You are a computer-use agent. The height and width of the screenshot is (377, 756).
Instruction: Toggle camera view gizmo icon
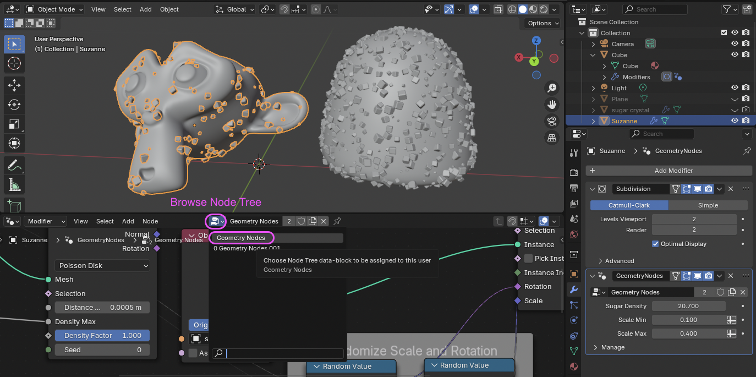[x=552, y=121]
